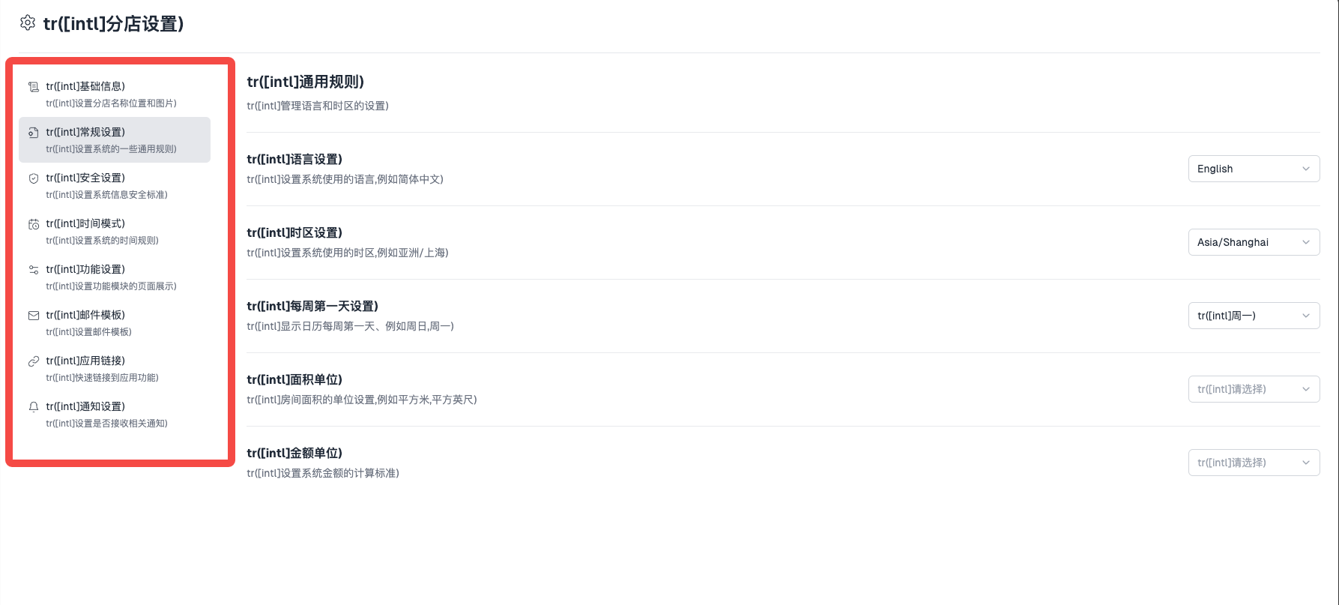
Task: Select the sliders icon for 功能设置
Action: 33,270
